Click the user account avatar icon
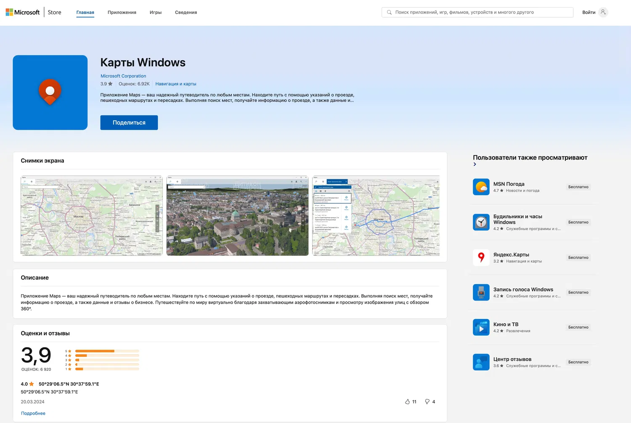The height and width of the screenshot is (423, 631). point(603,12)
